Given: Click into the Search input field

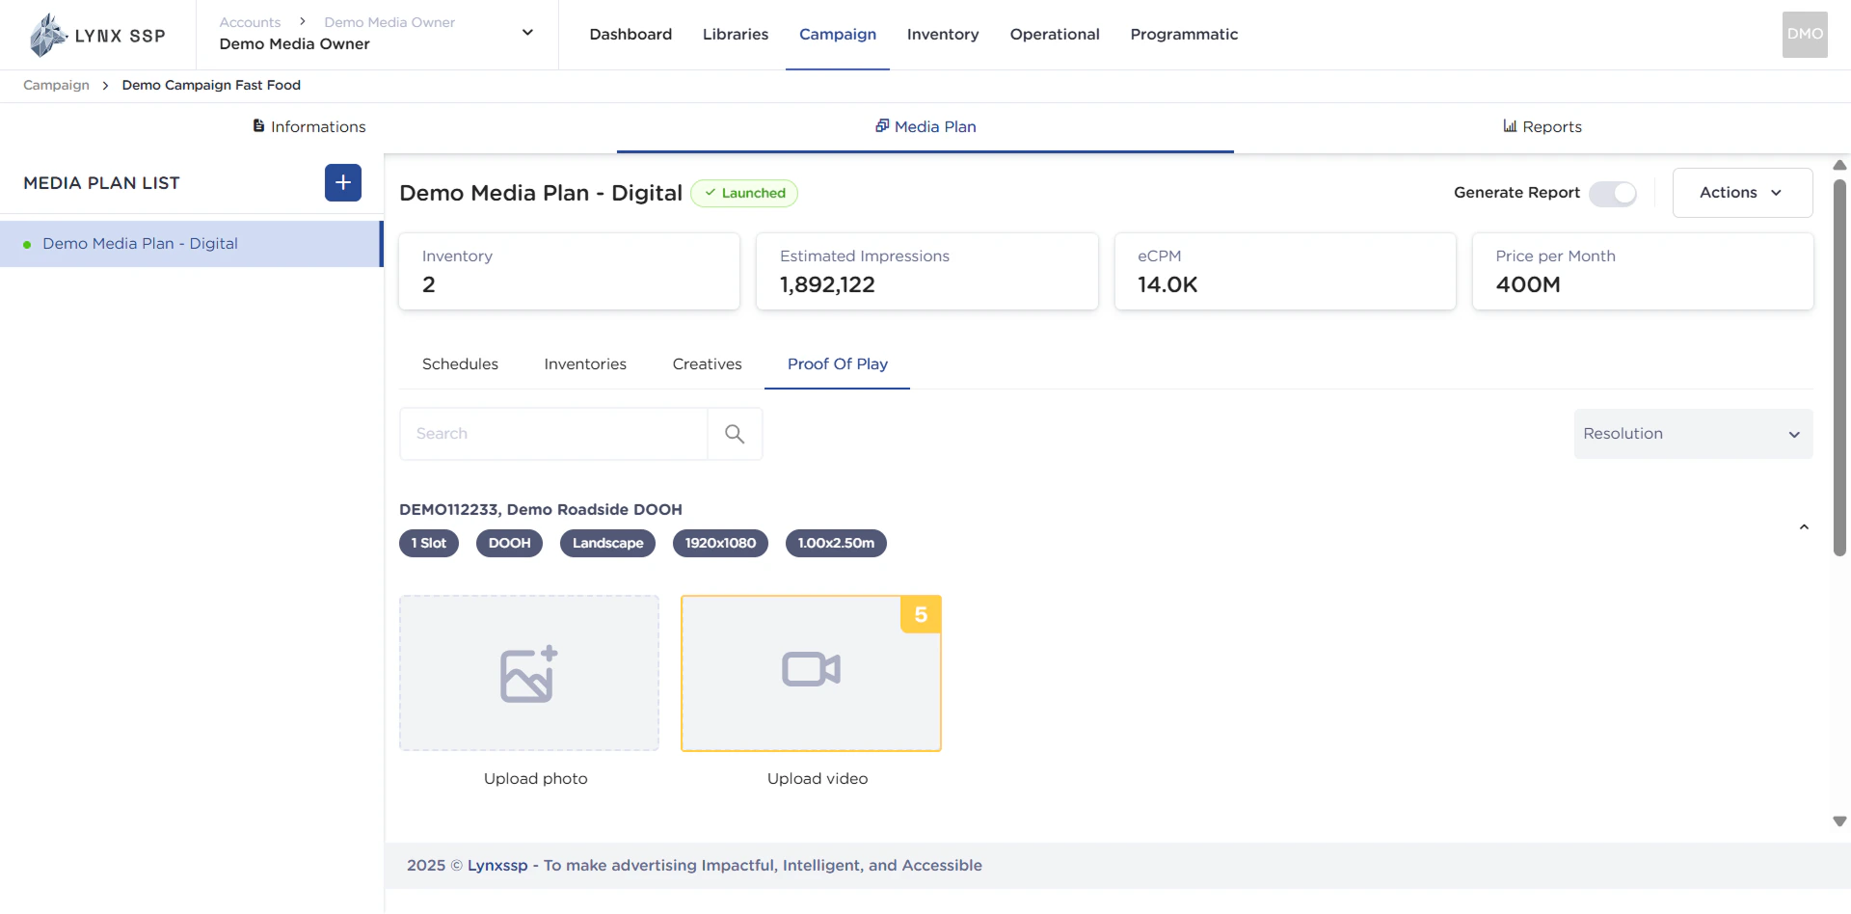Looking at the screenshot, I should pos(553,434).
